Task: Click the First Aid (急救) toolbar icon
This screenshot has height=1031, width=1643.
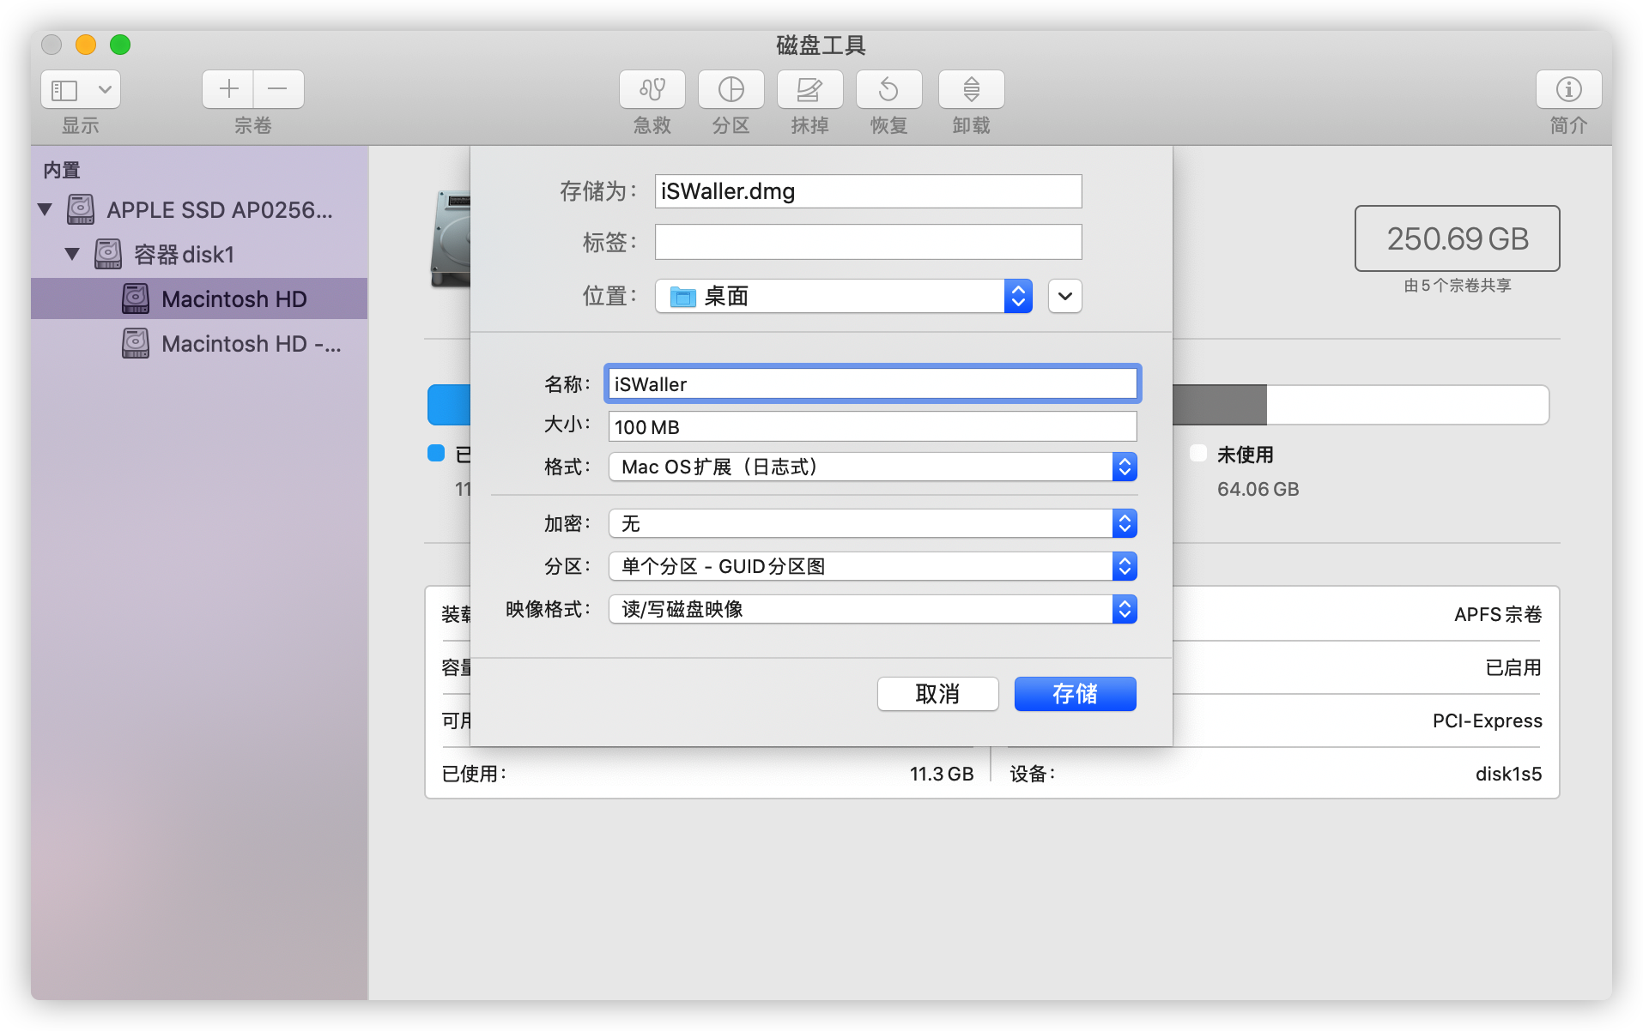Action: coord(652,89)
